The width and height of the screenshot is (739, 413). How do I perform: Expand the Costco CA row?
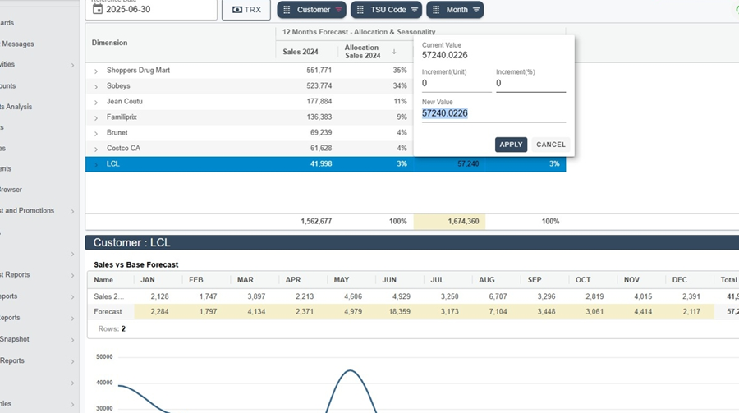96,149
